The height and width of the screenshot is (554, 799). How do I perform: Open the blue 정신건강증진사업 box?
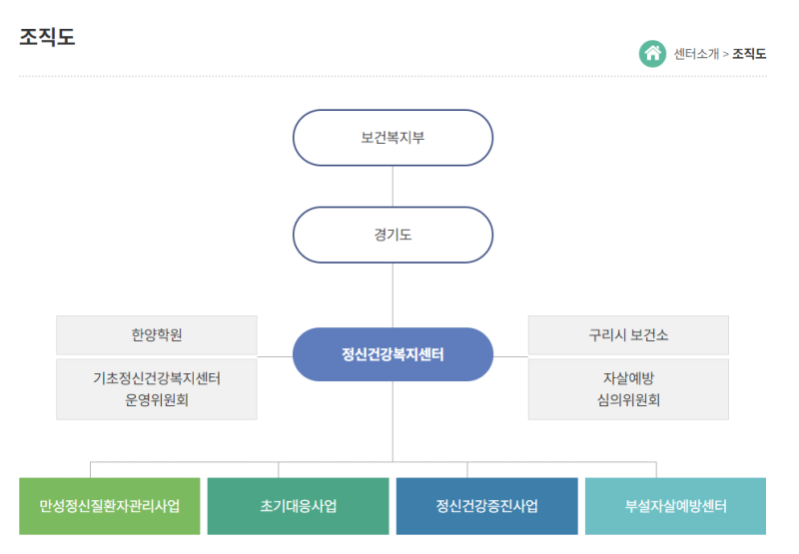pos(486,506)
